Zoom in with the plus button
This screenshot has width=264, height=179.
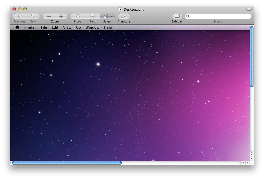[x=61, y=16]
